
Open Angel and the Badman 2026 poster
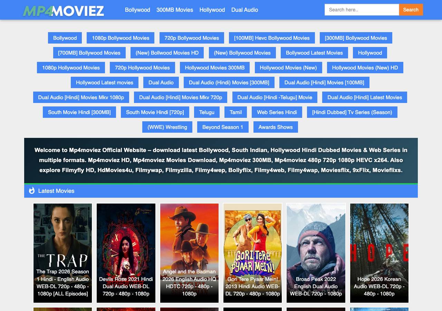click(189, 253)
